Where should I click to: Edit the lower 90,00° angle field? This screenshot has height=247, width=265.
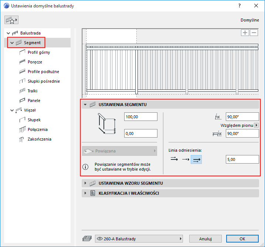[242, 134]
